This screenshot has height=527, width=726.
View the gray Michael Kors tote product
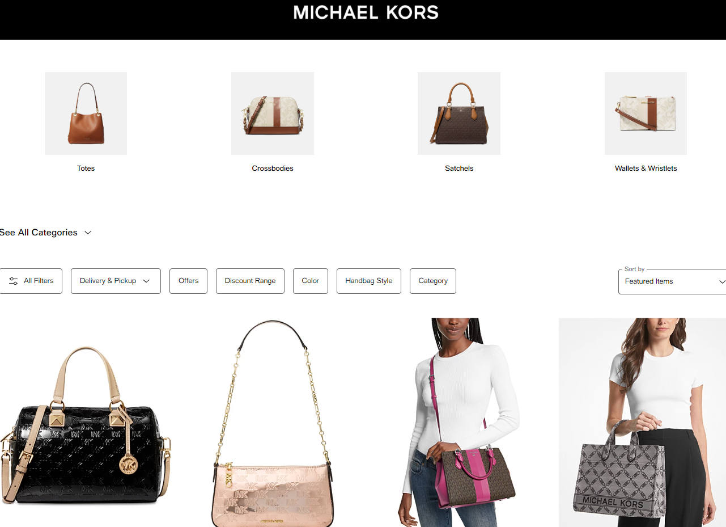[642, 423]
